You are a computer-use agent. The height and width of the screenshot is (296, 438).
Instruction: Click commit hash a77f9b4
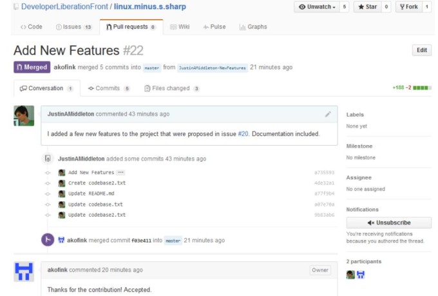pos(324,193)
